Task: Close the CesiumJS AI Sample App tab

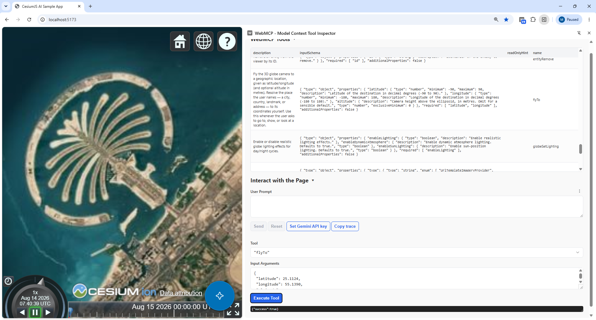Action: (79, 6)
